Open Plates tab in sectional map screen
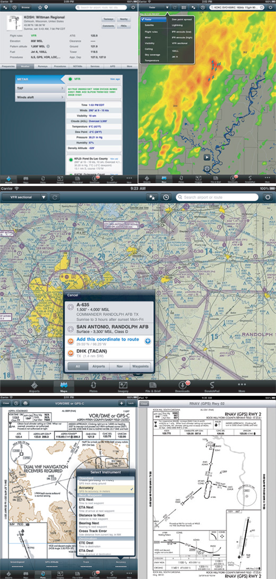This screenshot has width=276, height=579. click(x=93, y=386)
